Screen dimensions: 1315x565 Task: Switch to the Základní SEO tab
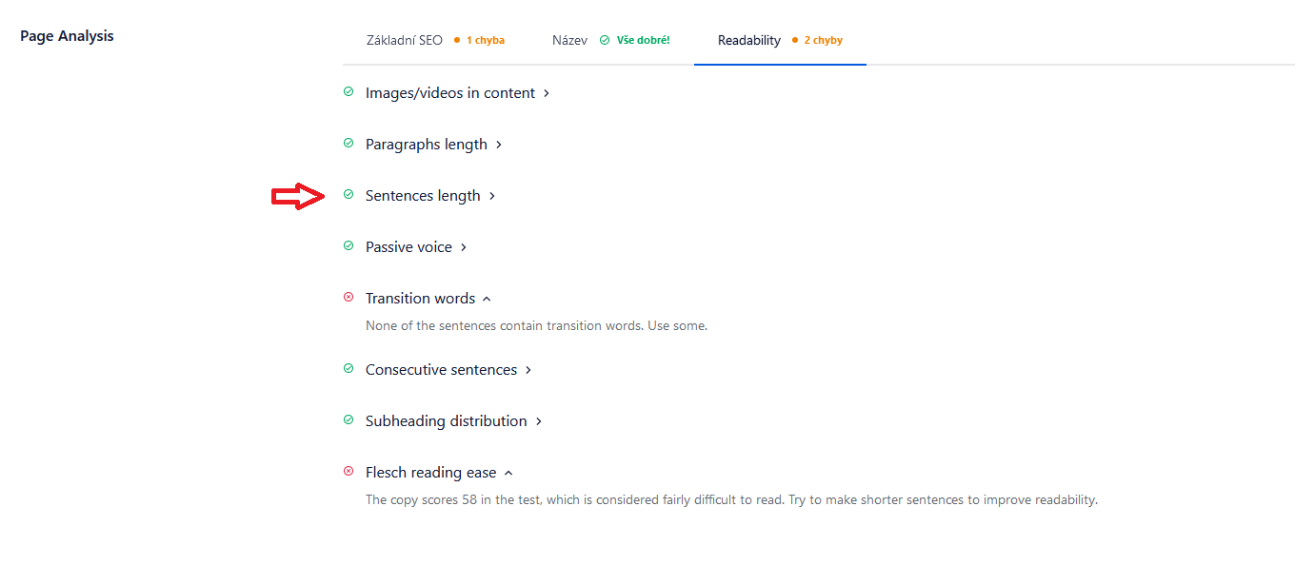(435, 41)
